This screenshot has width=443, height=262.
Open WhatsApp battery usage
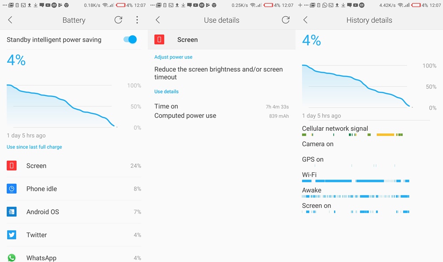pos(74,258)
